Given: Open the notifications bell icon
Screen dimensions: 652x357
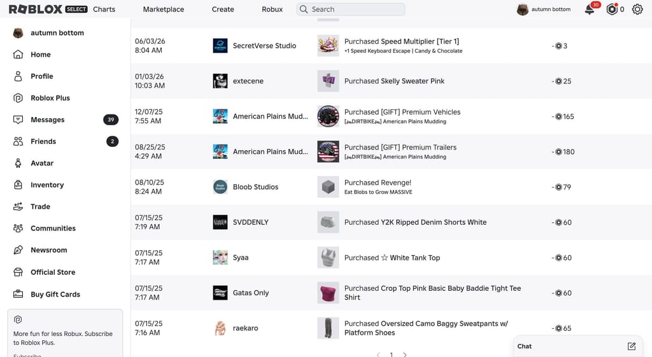Looking at the screenshot, I should (590, 9).
